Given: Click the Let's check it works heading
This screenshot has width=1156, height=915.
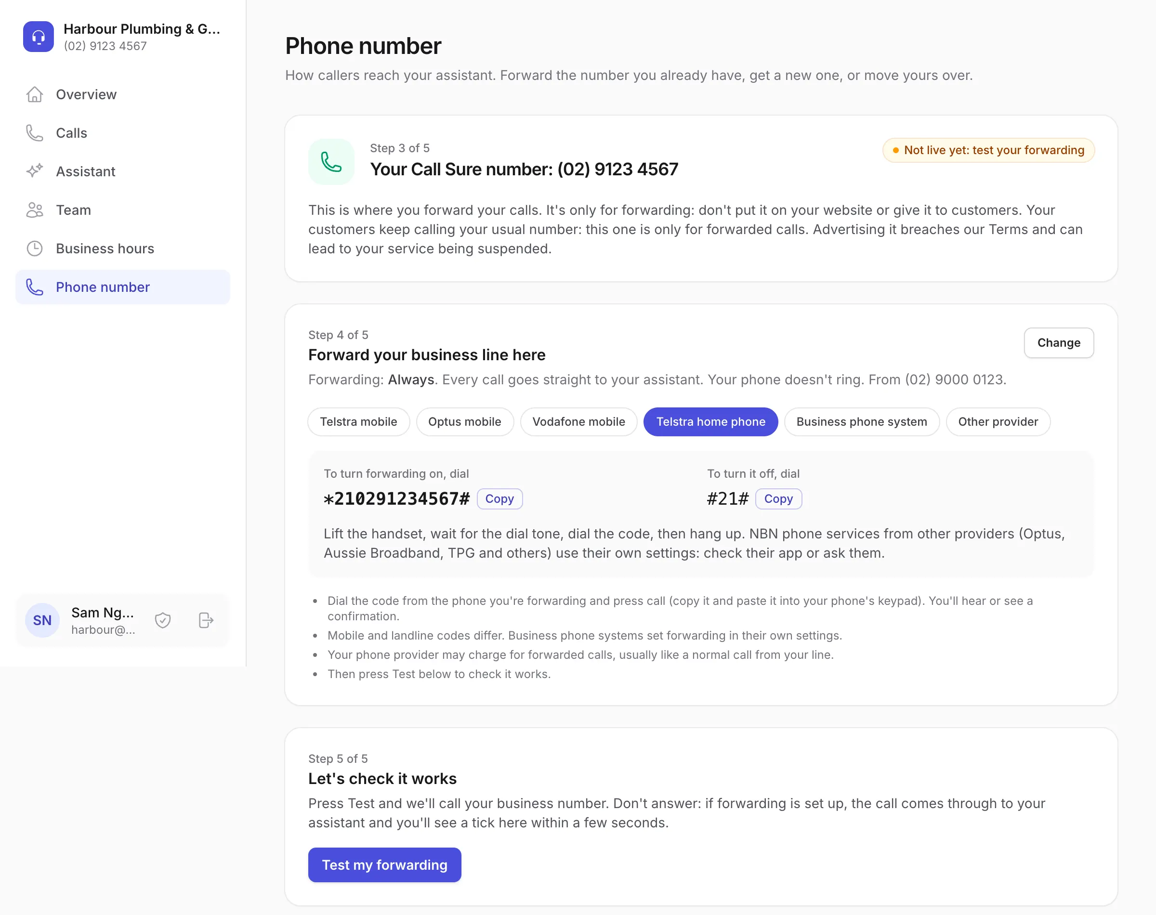Looking at the screenshot, I should click(382, 778).
